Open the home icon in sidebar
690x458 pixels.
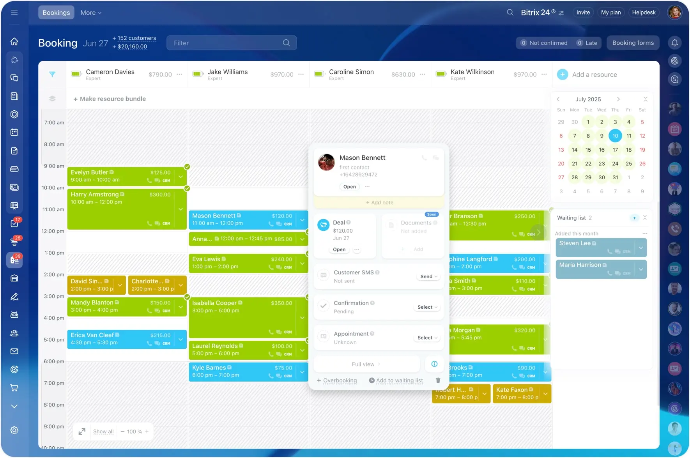14,41
